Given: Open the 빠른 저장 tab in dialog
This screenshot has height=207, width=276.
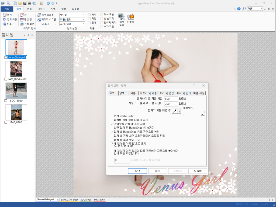Looking at the screenshot, I should [199, 93].
